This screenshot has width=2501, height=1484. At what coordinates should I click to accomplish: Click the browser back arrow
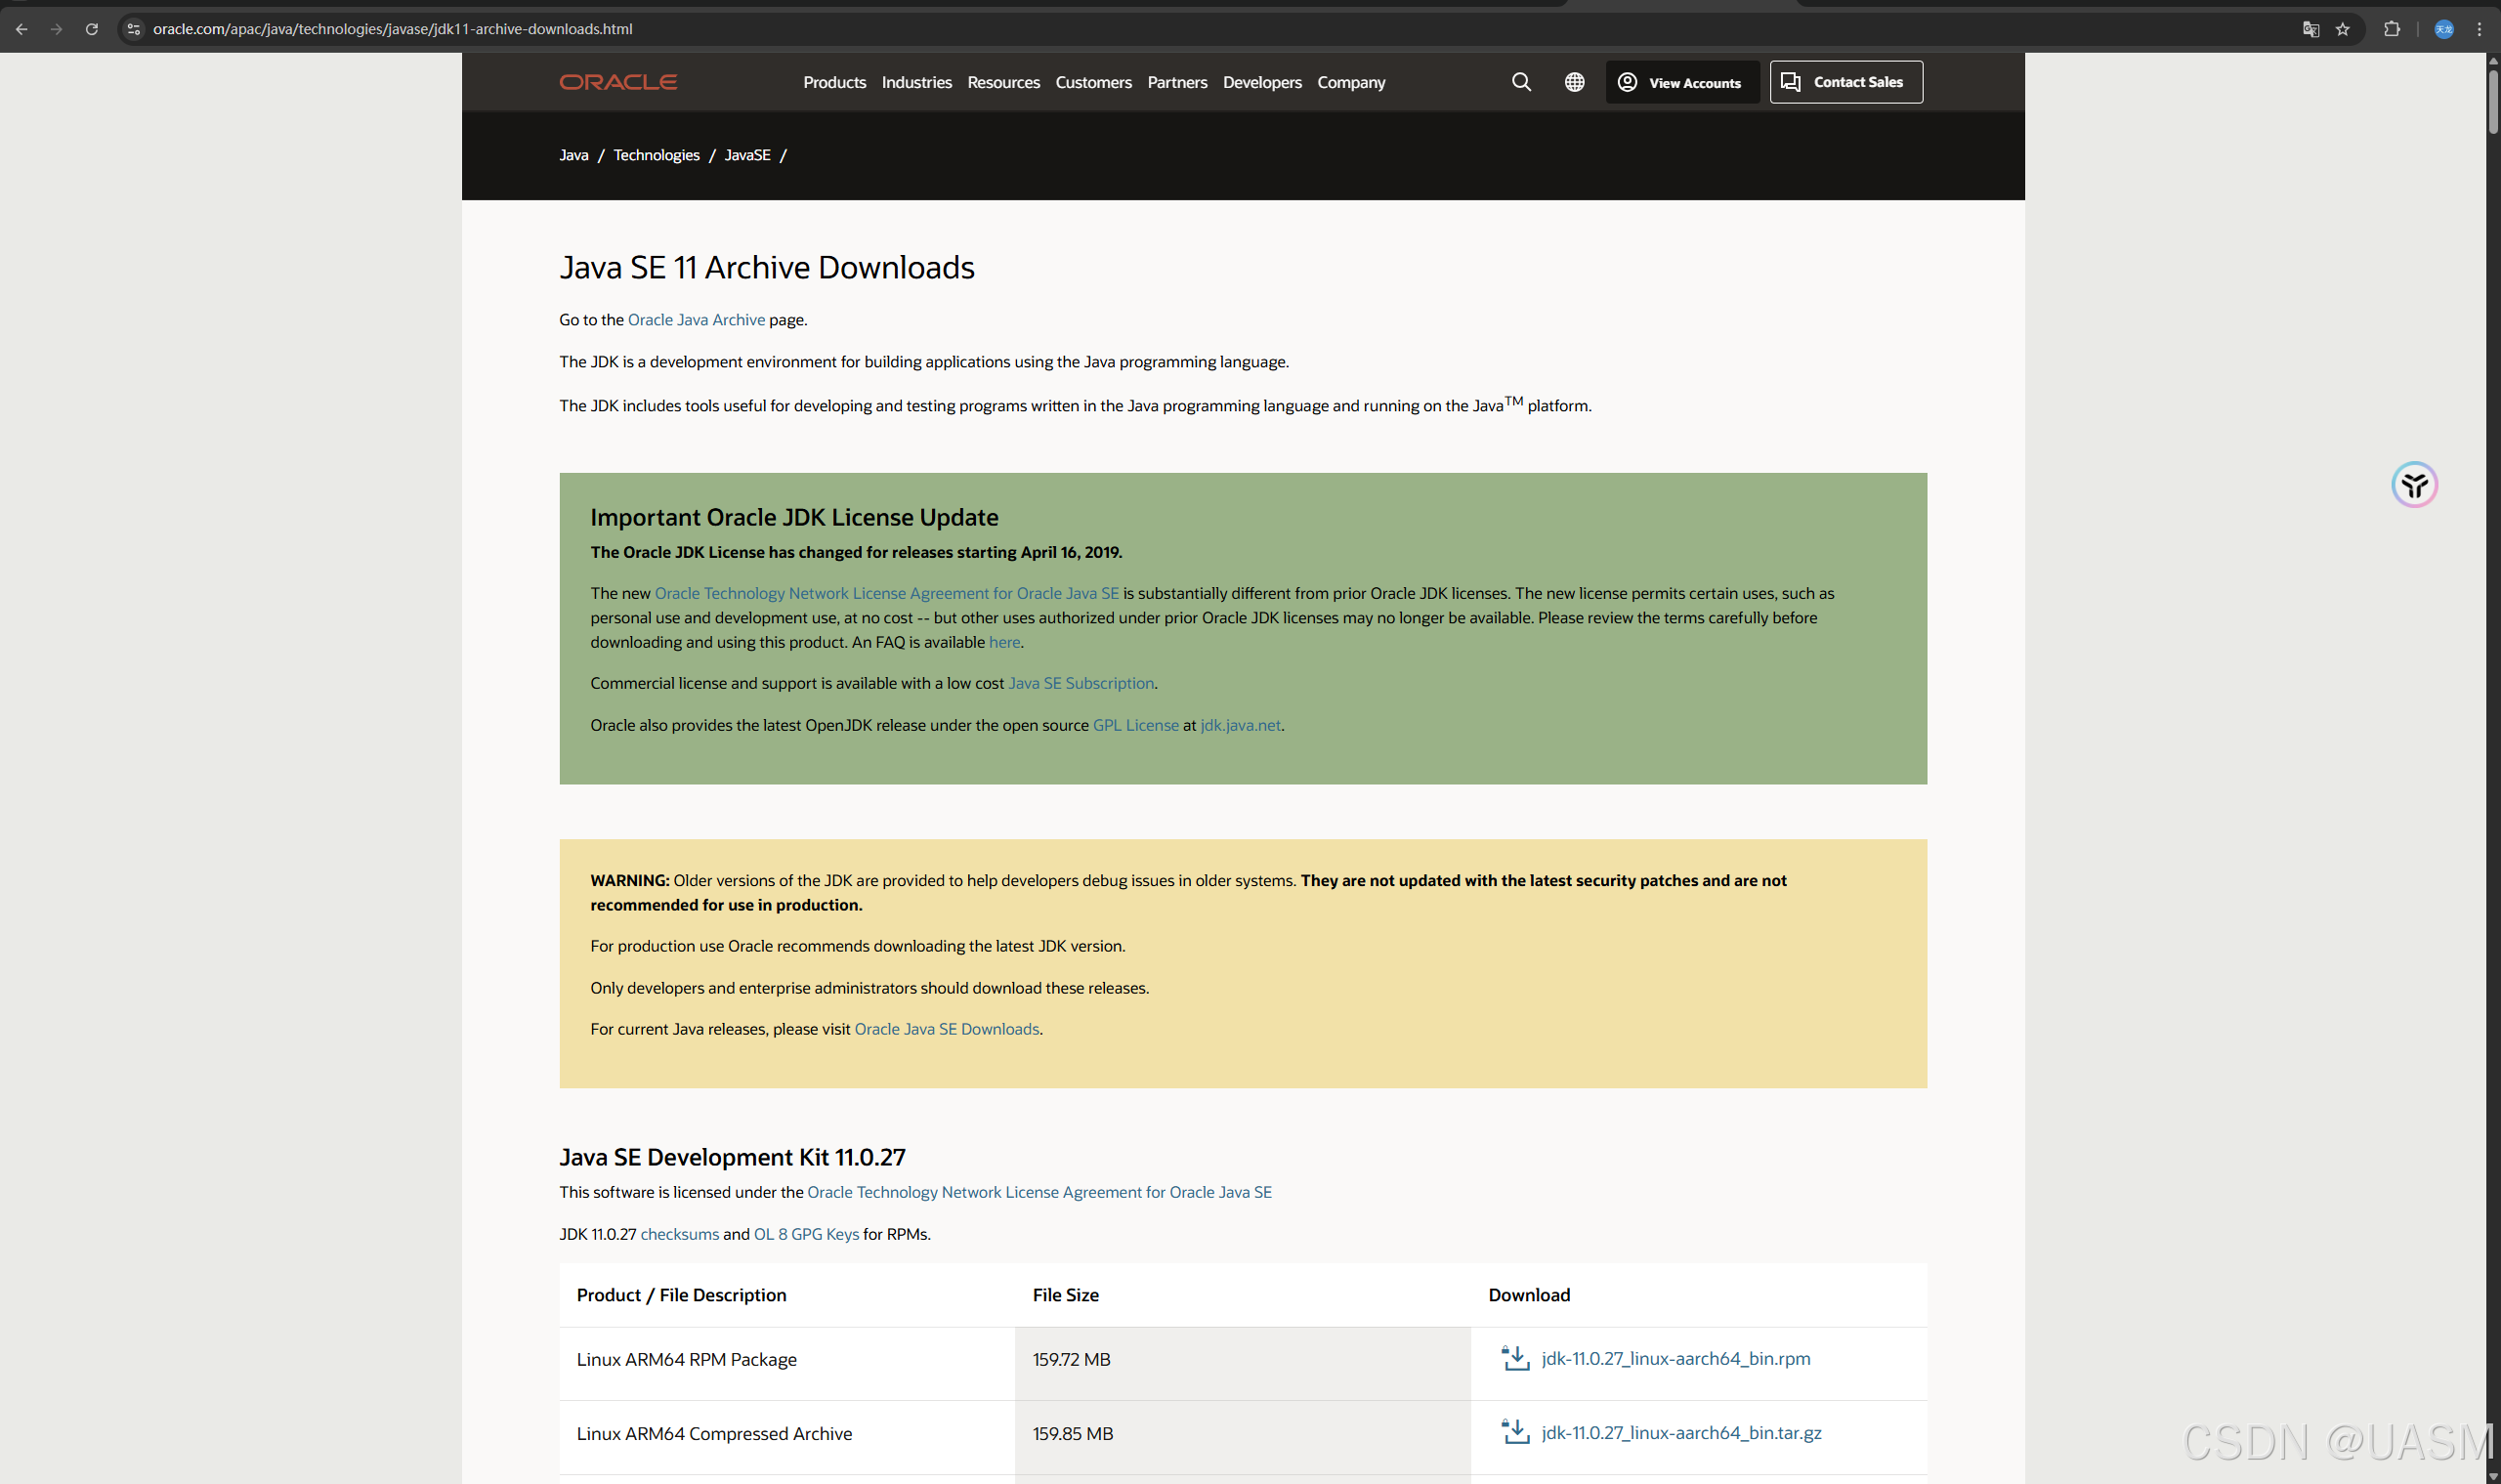point(21,29)
